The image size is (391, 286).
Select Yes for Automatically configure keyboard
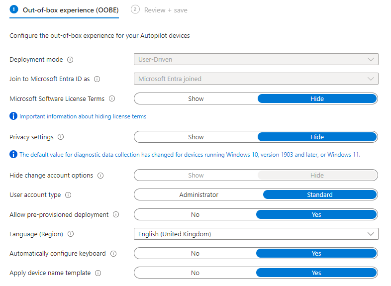tap(316, 254)
